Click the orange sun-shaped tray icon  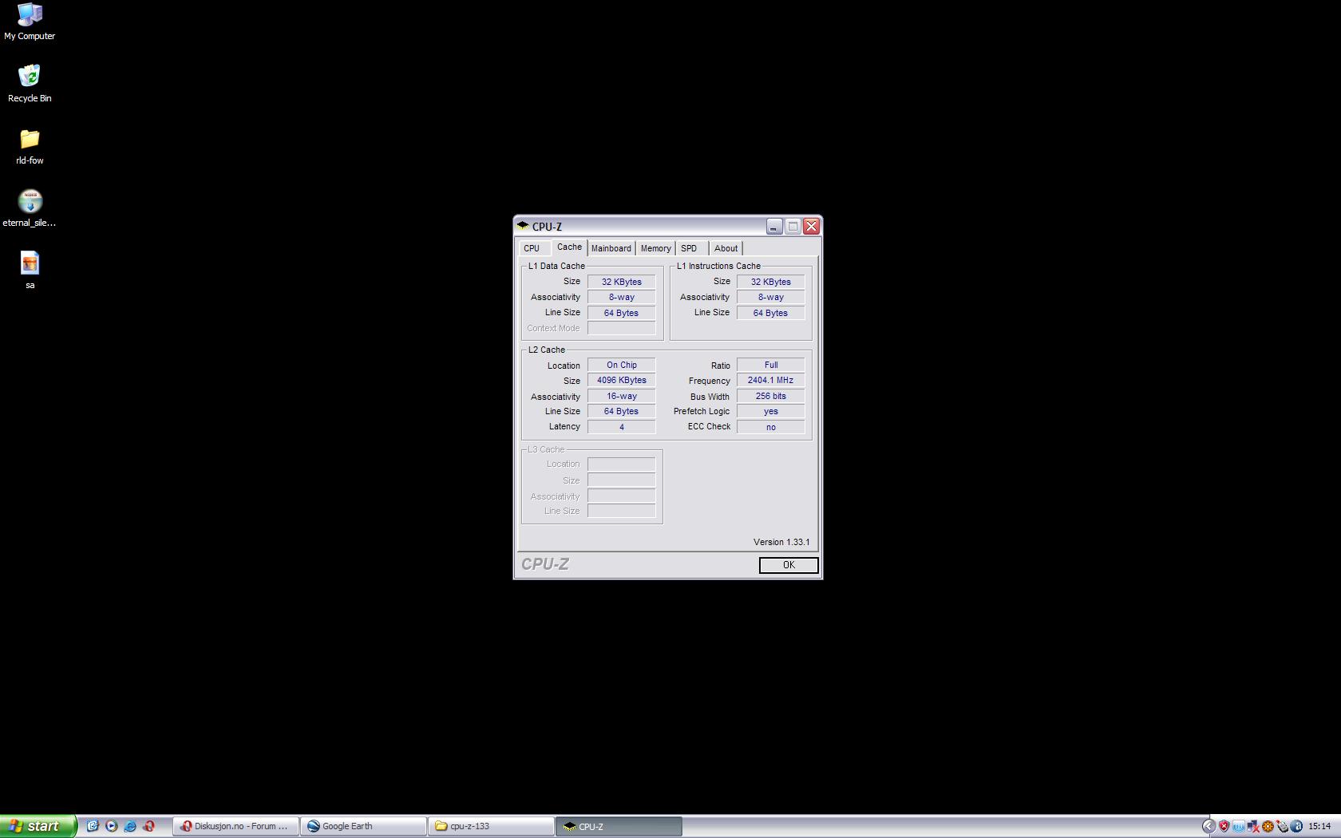click(1268, 826)
